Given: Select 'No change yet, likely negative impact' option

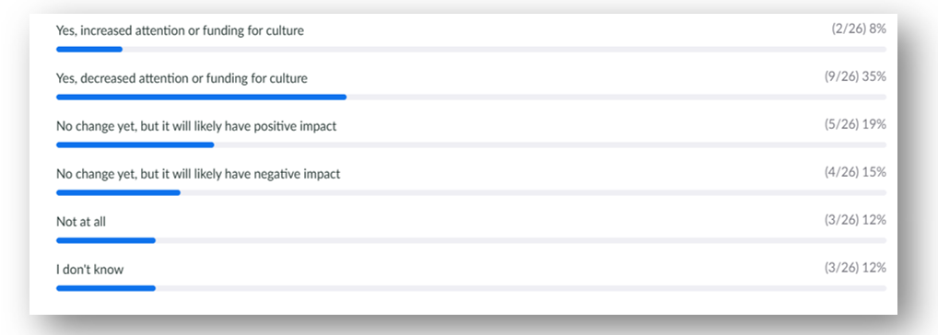Looking at the screenshot, I should click(x=198, y=174).
